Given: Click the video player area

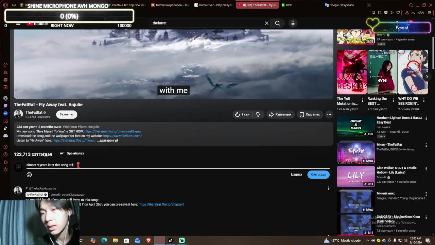Looking at the screenshot, I should click(x=173, y=64).
